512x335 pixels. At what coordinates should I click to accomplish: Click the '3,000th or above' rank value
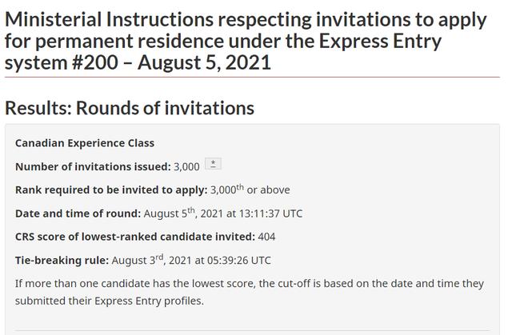click(250, 190)
